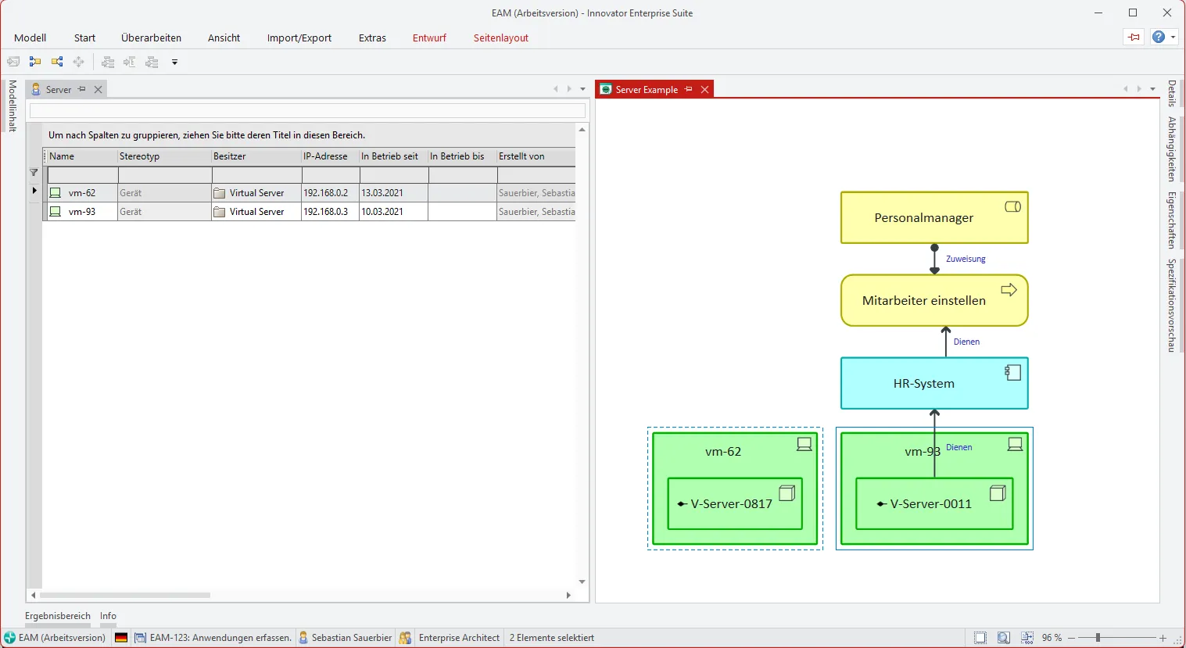Toggle the pin on the Server Example tab
1186x648 pixels.
689,89
